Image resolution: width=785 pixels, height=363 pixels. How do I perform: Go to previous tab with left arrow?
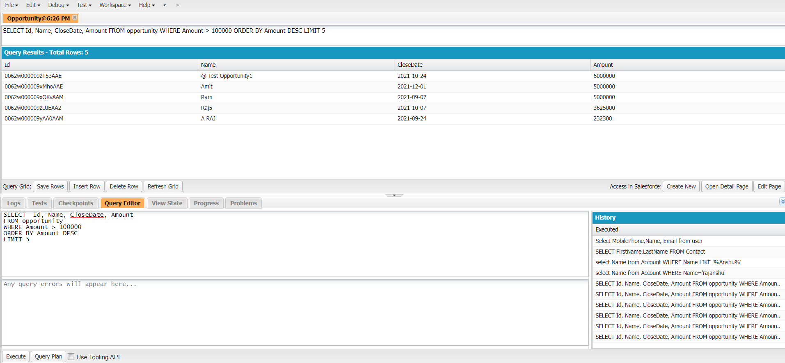point(165,5)
